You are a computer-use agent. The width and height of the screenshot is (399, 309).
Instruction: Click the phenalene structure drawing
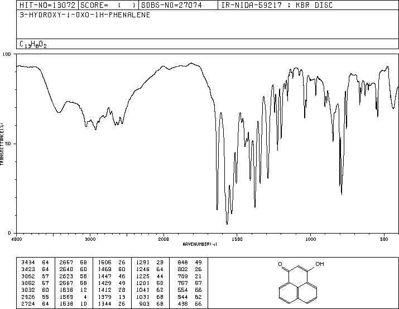300,283
